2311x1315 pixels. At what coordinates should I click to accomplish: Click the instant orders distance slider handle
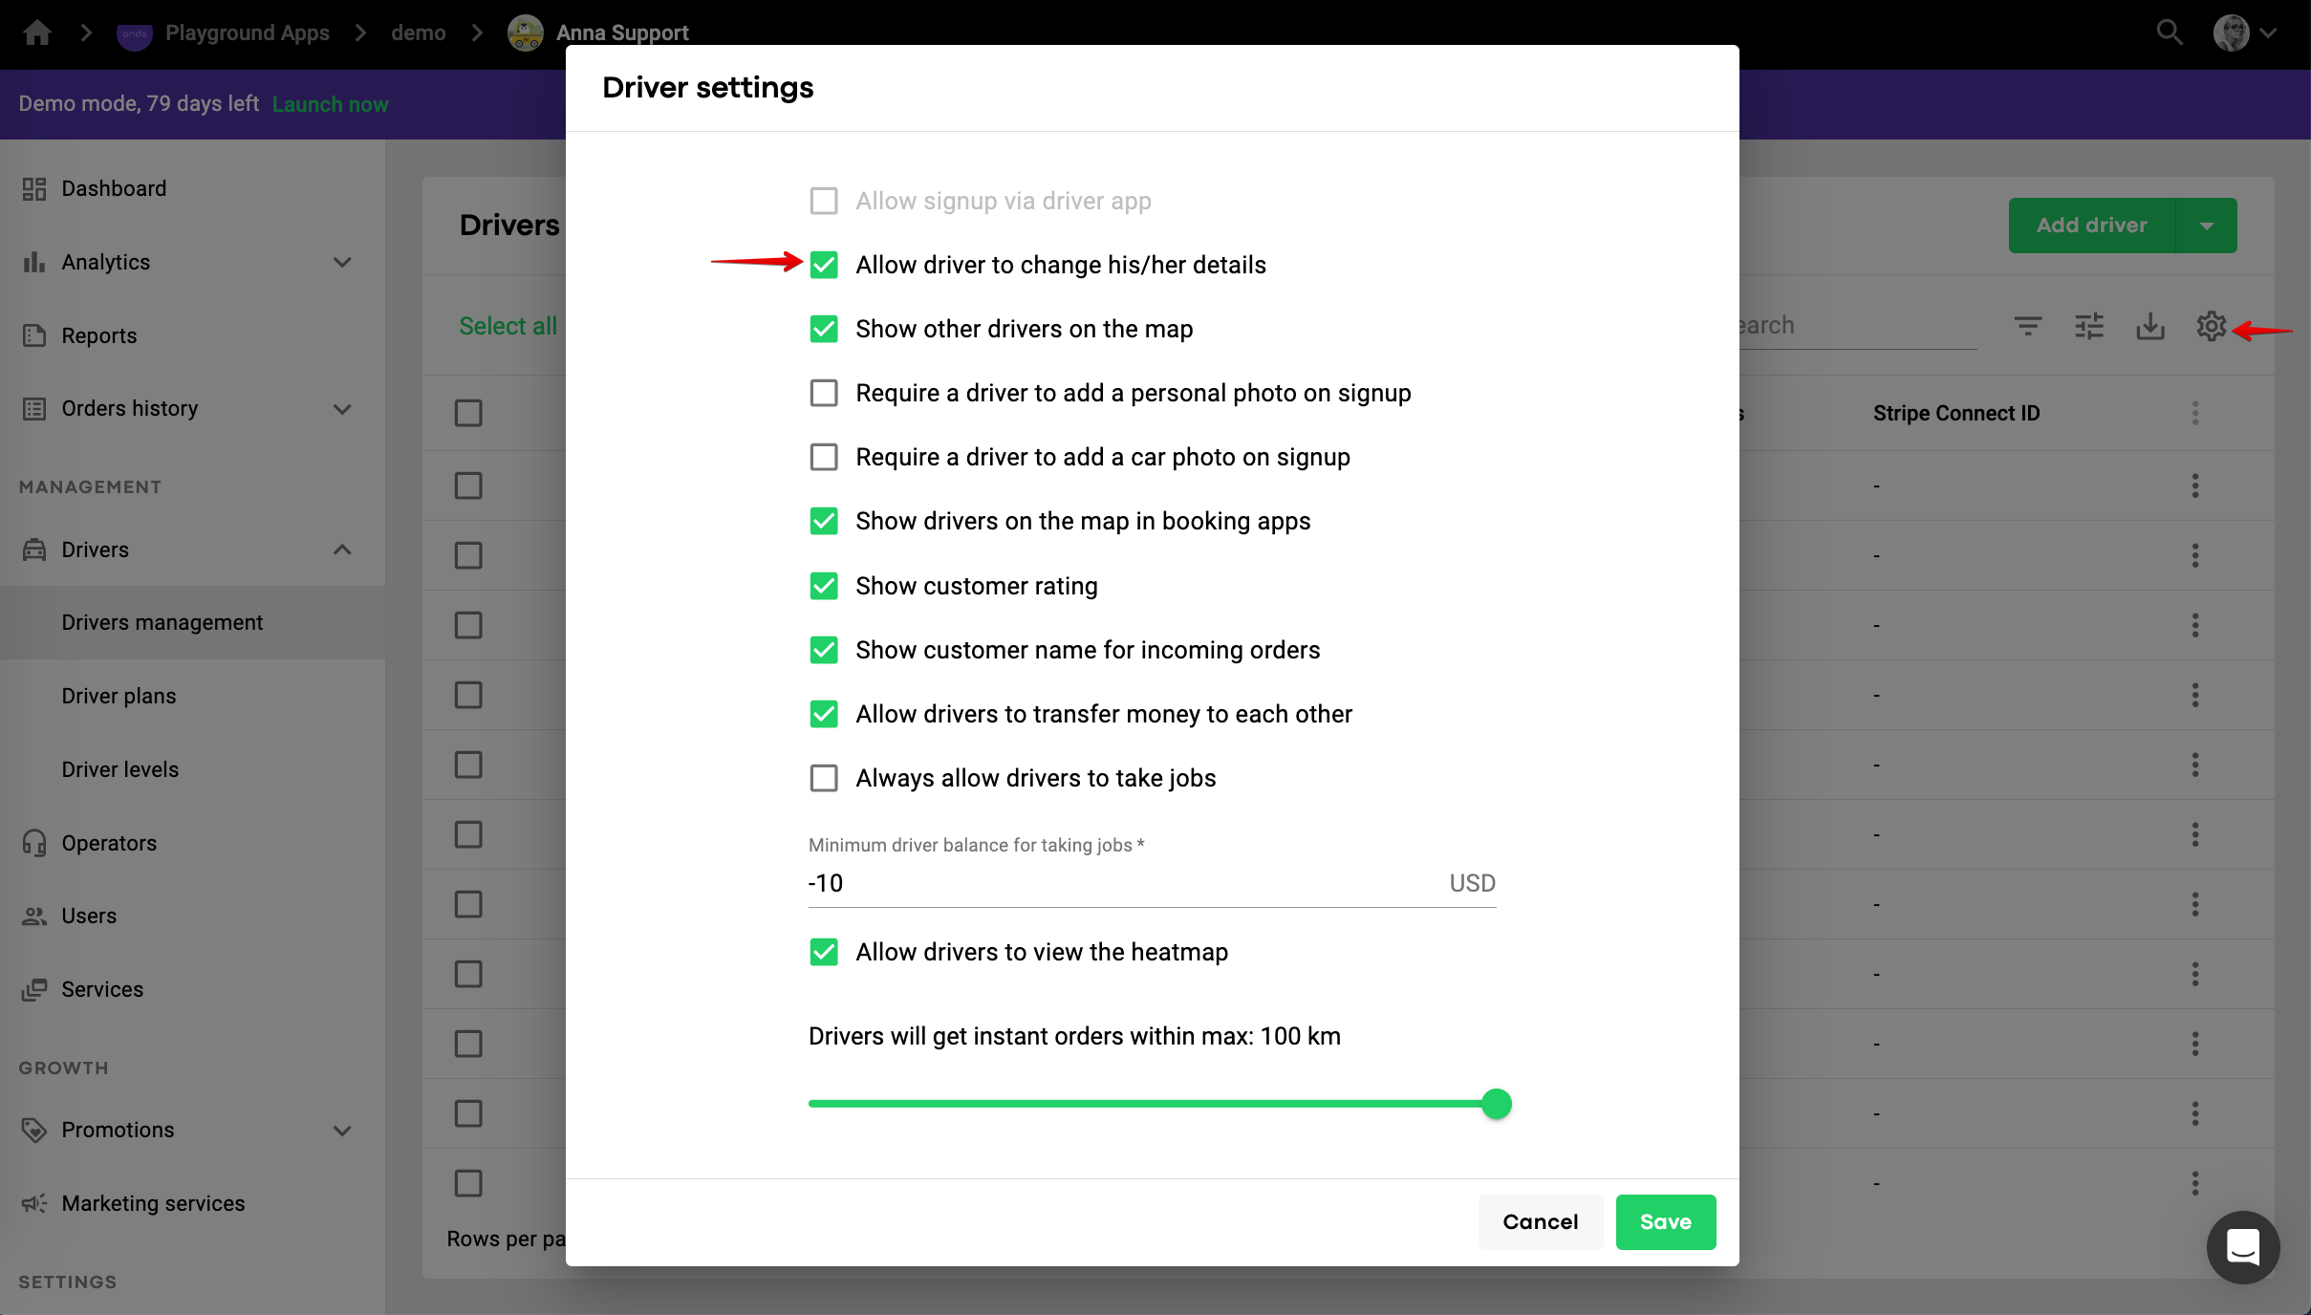pos(1496,1104)
